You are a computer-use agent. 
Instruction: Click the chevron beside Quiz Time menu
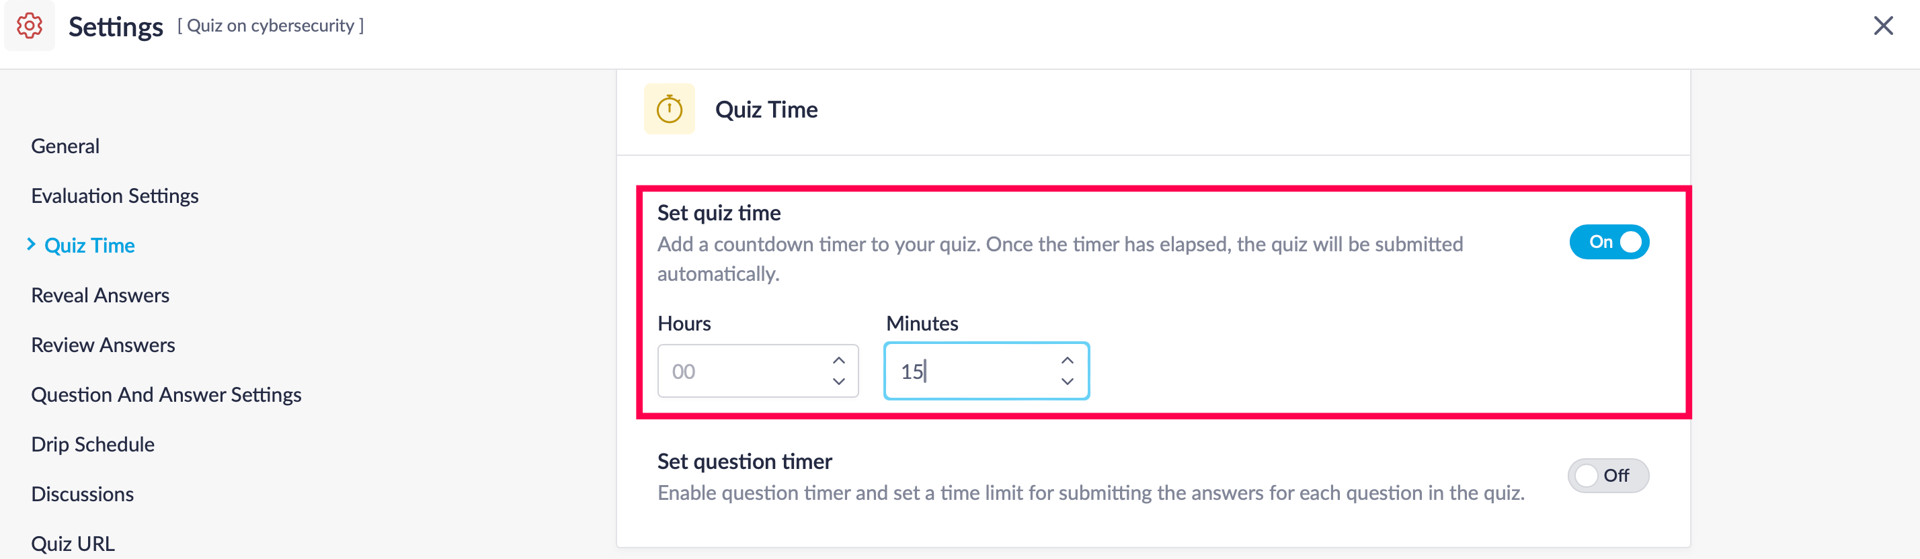32,245
